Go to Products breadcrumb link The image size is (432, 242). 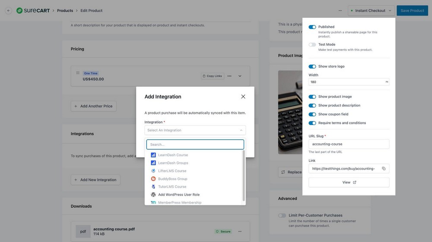pos(65,10)
